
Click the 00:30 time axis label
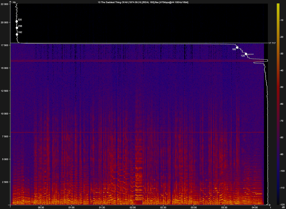[x=41, y=207]
